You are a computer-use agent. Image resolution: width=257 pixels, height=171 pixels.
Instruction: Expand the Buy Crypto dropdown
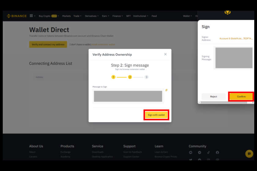(x=49, y=16)
